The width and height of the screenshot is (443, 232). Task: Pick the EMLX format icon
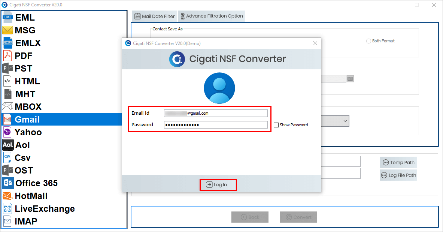7,43
